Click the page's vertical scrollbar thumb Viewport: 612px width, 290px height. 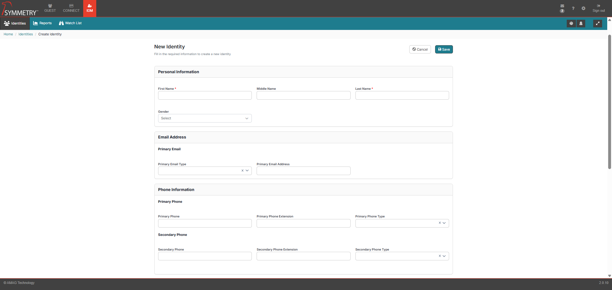click(609, 102)
